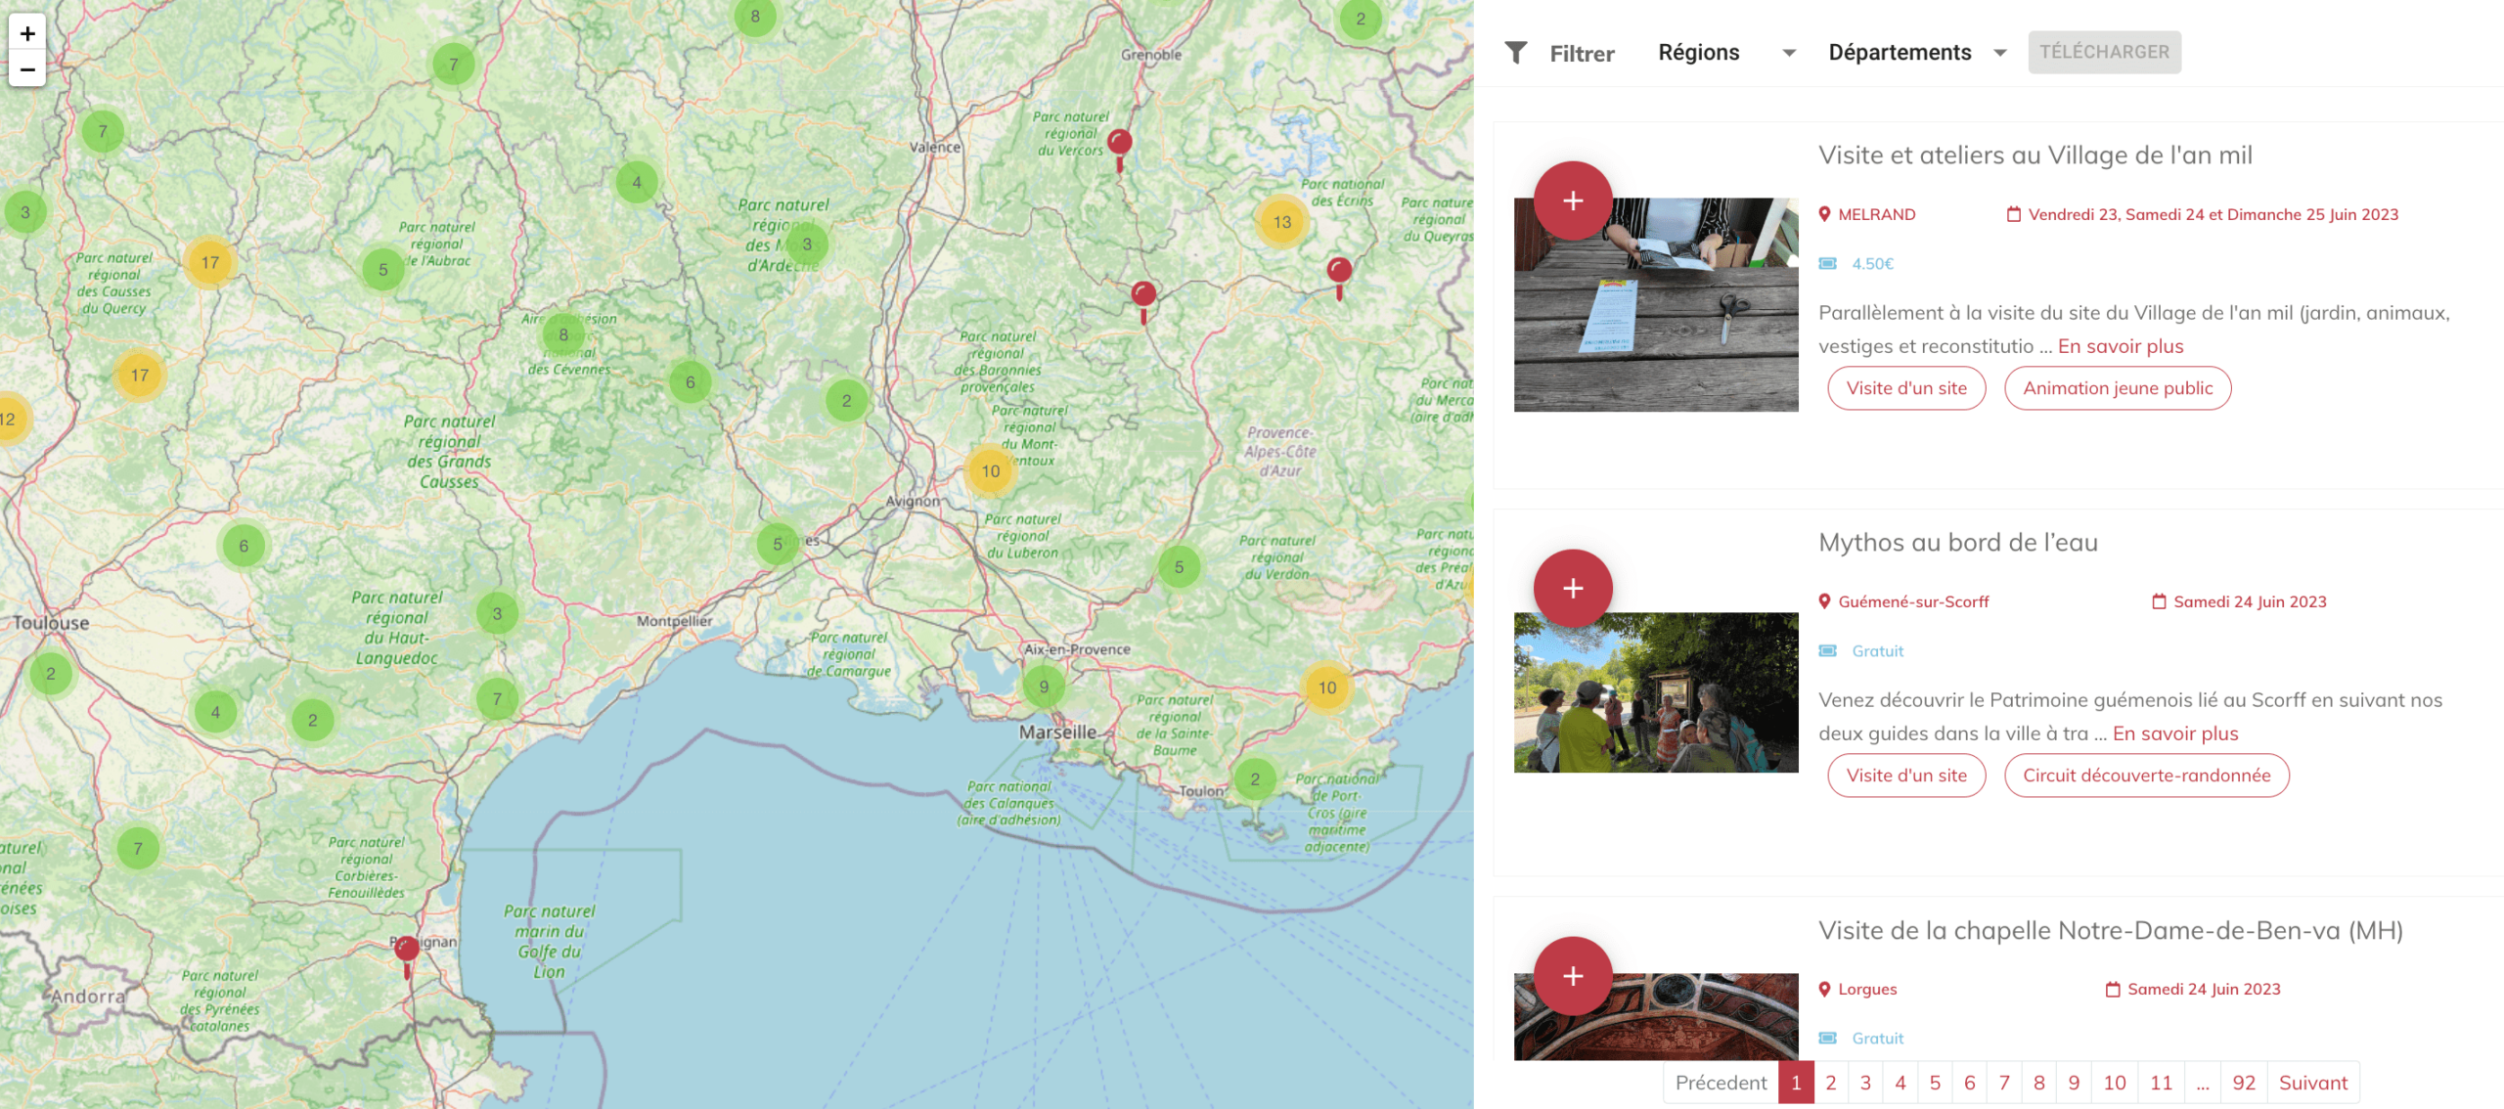Open the yellow cluster marker labeled 13

coord(1281,222)
